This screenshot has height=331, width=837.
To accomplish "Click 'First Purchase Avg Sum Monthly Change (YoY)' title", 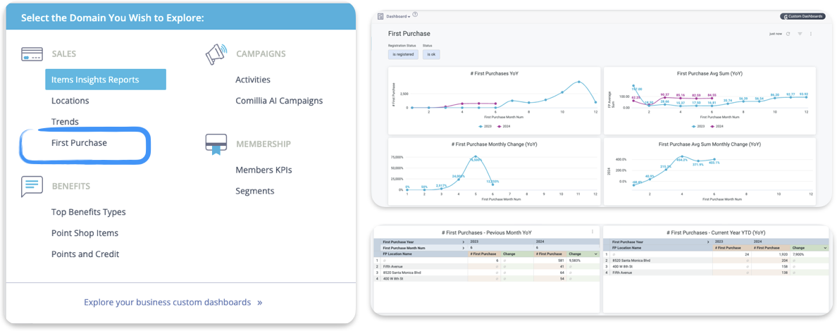I will click(x=709, y=144).
